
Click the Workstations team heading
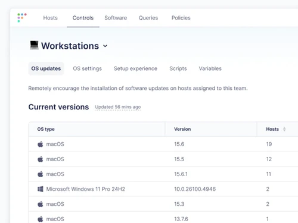pyautogui.click(x=70, y=46)
